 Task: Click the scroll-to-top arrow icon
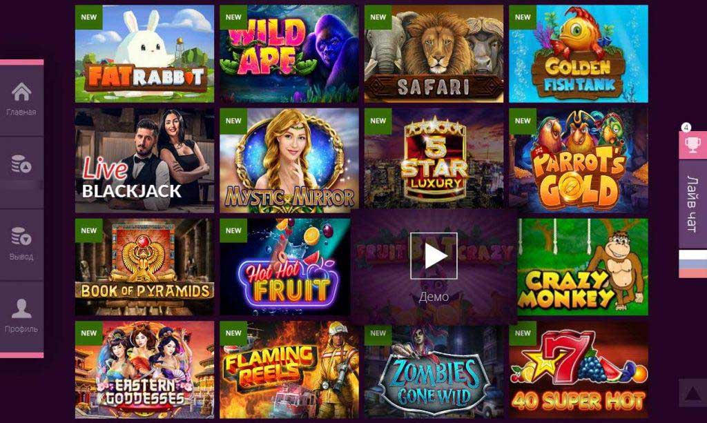(x=693, y=393)
